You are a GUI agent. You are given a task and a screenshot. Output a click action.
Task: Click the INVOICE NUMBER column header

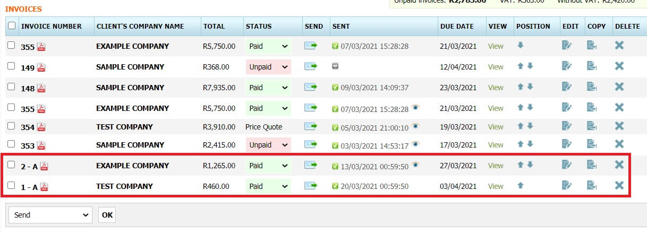tap(52, 26)
